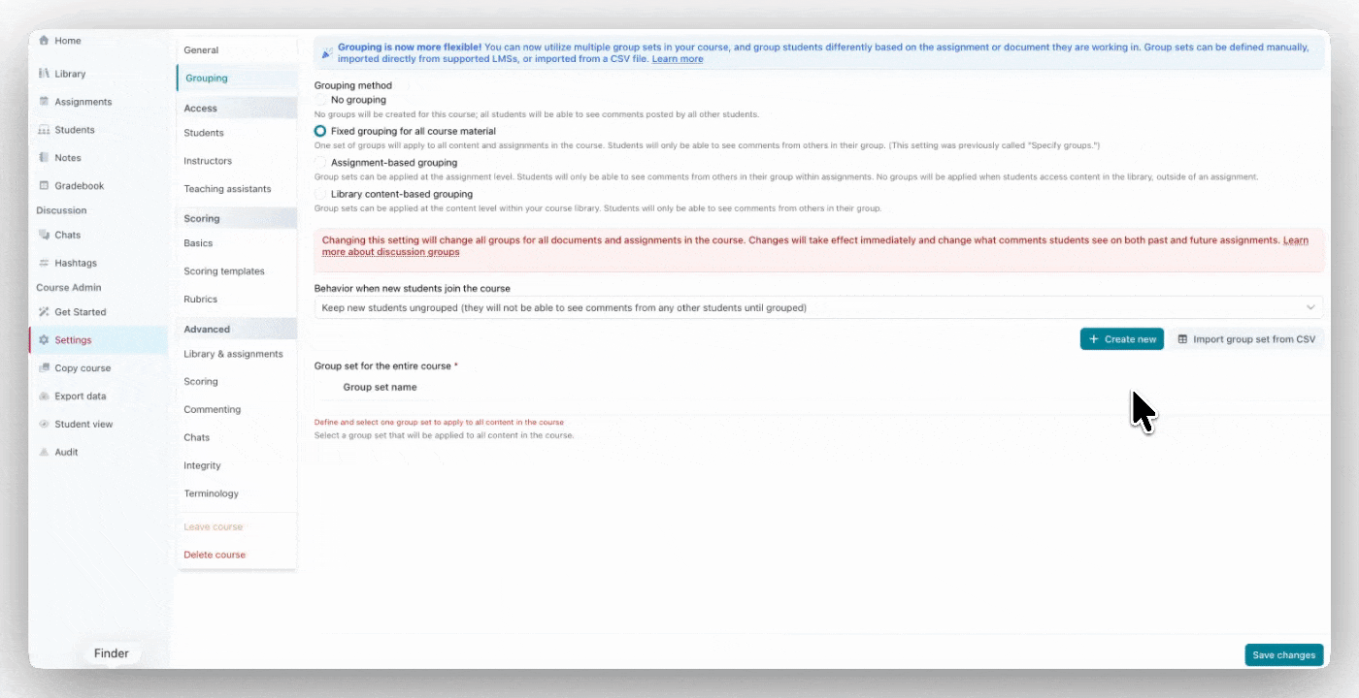This screenshot has height=698, width=1359.
Task: Click the plus icon on Create new
Action: coord(1094,339)
